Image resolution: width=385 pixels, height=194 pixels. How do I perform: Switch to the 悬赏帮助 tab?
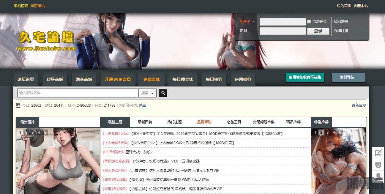click(204, 122)
